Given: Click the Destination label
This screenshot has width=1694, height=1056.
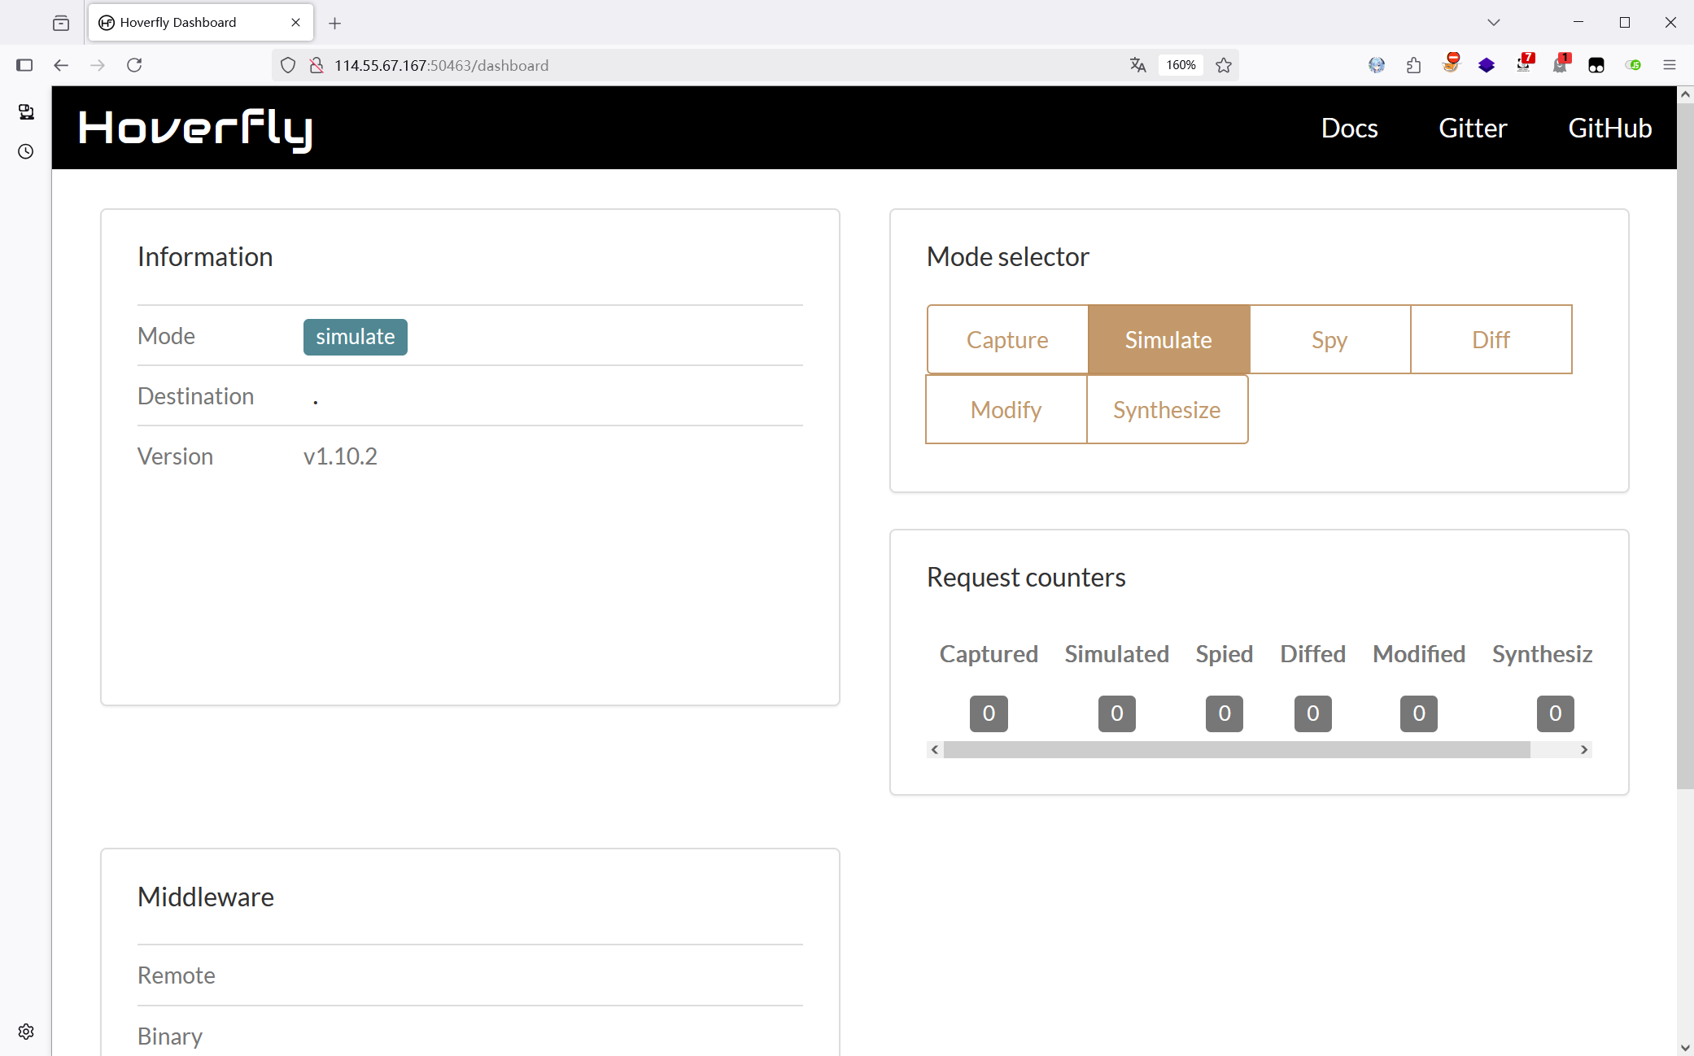Looking at the screenshot, I should tap(196, 396).
